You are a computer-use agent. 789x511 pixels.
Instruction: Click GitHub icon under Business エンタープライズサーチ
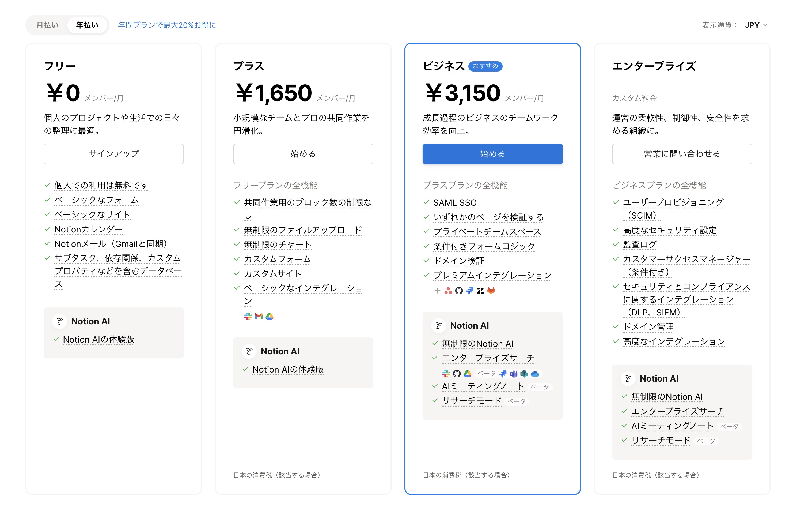click(x=457, y=374)
